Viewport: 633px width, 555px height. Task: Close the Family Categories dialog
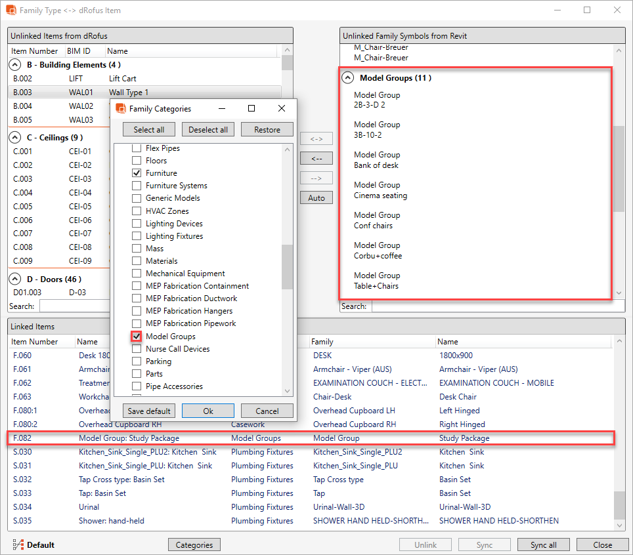click(282, 108)
